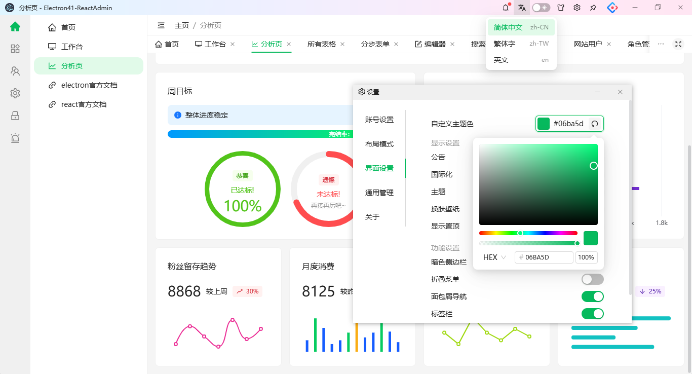This screenshot has width=692, height=374.
Task: Click the alarm siren icon in left rail
Action: 15,138
